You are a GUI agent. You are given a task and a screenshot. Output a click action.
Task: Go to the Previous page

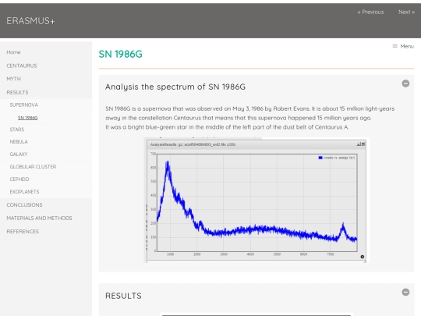pos(370,12)
